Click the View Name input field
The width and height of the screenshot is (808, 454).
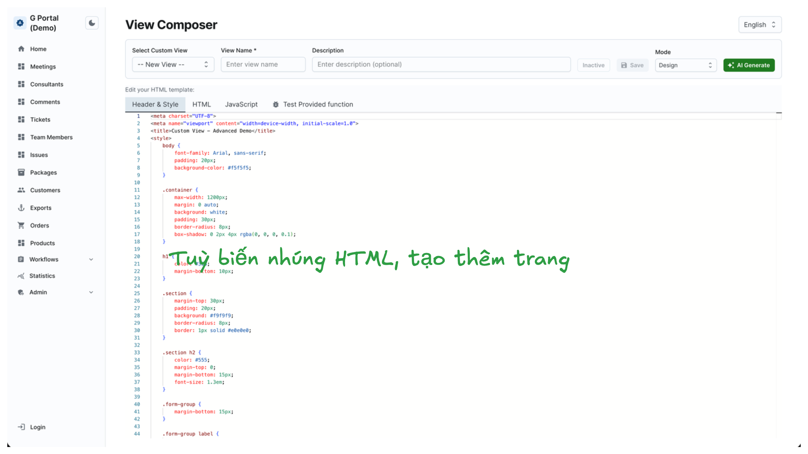click(x=263, y=65)
